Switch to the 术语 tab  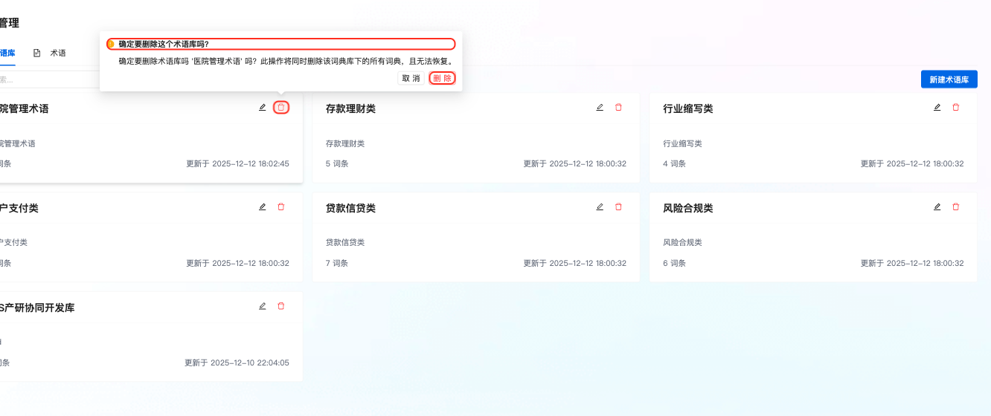[51, 53]
